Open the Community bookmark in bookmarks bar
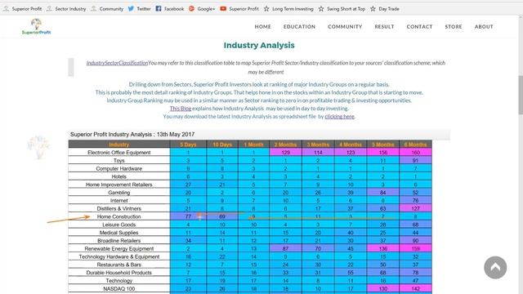Viewport: 523px width, 294px height. (107, 9)
